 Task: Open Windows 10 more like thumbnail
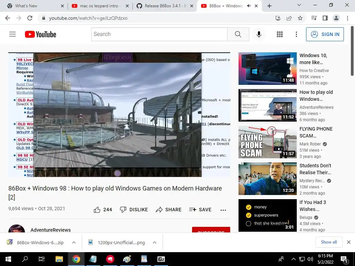coord(267,69)
